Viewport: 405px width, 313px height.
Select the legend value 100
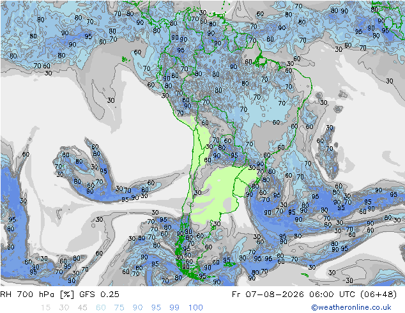pyautogui.click(x=195, y=308)
